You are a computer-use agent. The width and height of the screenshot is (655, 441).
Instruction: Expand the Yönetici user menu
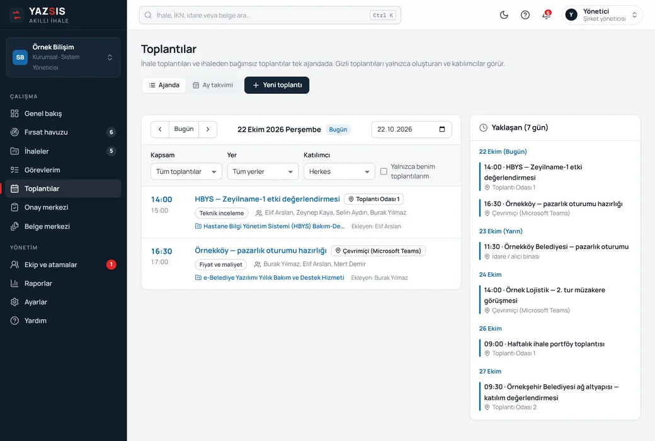coord(601,15)
